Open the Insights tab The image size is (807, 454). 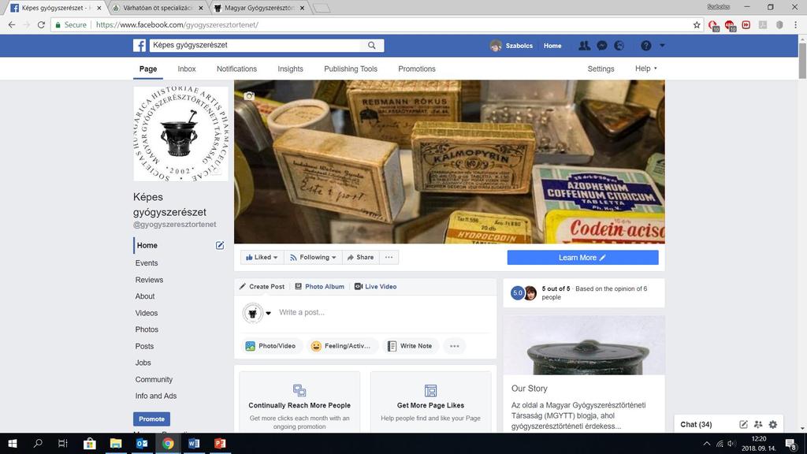[290, 69]
